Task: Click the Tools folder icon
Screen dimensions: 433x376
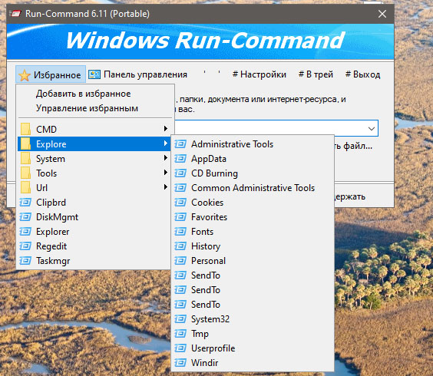Action: (25, 173)
